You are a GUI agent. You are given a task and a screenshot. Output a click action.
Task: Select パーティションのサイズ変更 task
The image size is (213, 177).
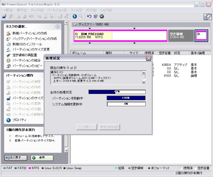[31, 49]
